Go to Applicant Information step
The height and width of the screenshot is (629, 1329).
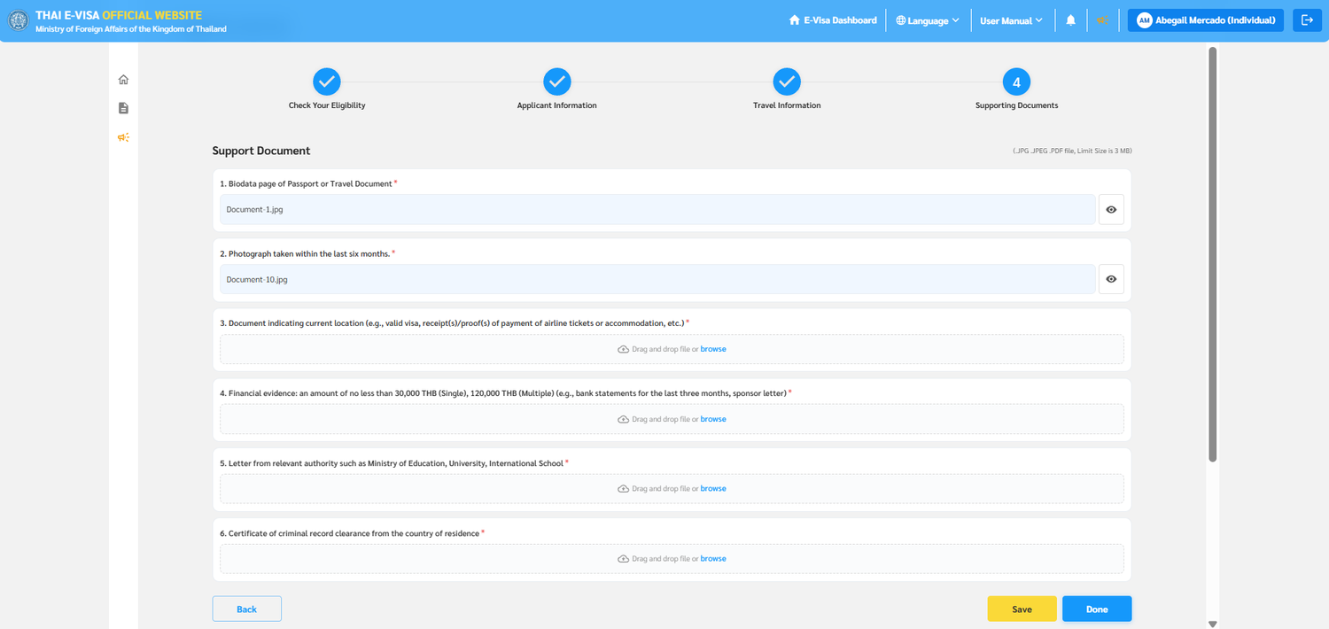click(x=557, y=82)
